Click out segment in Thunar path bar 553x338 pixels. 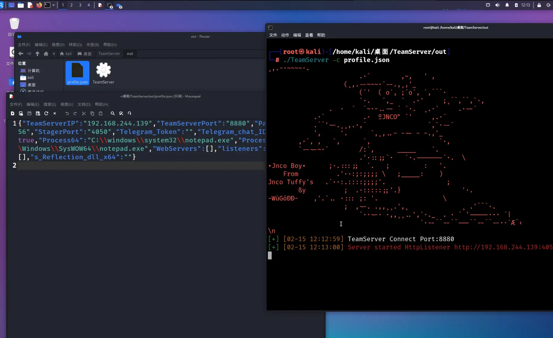130,54
